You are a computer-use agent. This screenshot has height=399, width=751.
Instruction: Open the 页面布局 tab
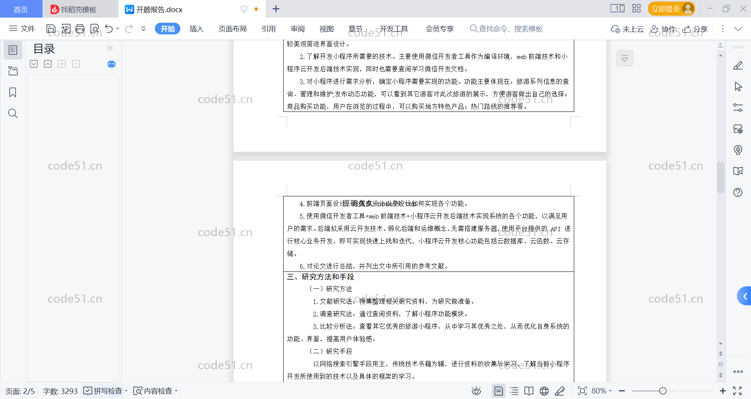click(232, 29)
